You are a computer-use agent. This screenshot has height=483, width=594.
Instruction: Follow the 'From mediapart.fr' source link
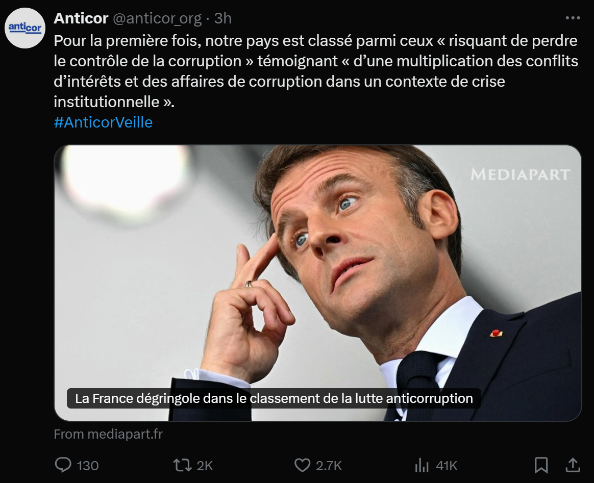(108, 434)
